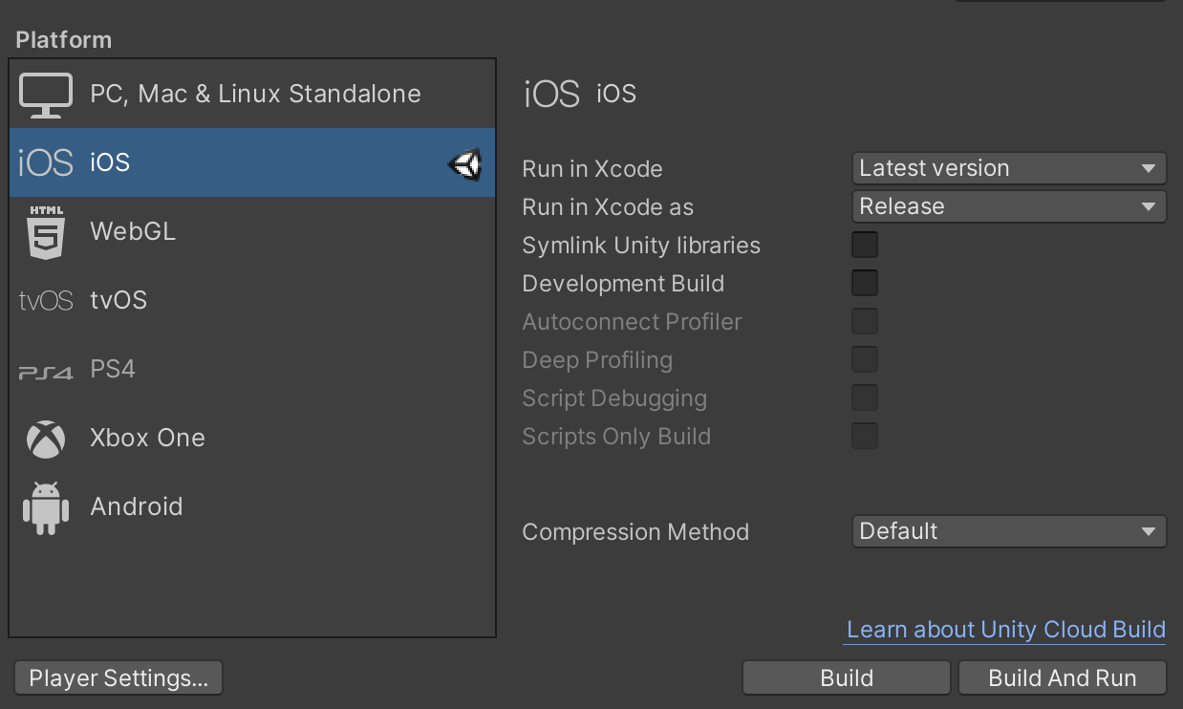Click the Build button
Screen dimensions: 1183x709
(x=847, y=678)
